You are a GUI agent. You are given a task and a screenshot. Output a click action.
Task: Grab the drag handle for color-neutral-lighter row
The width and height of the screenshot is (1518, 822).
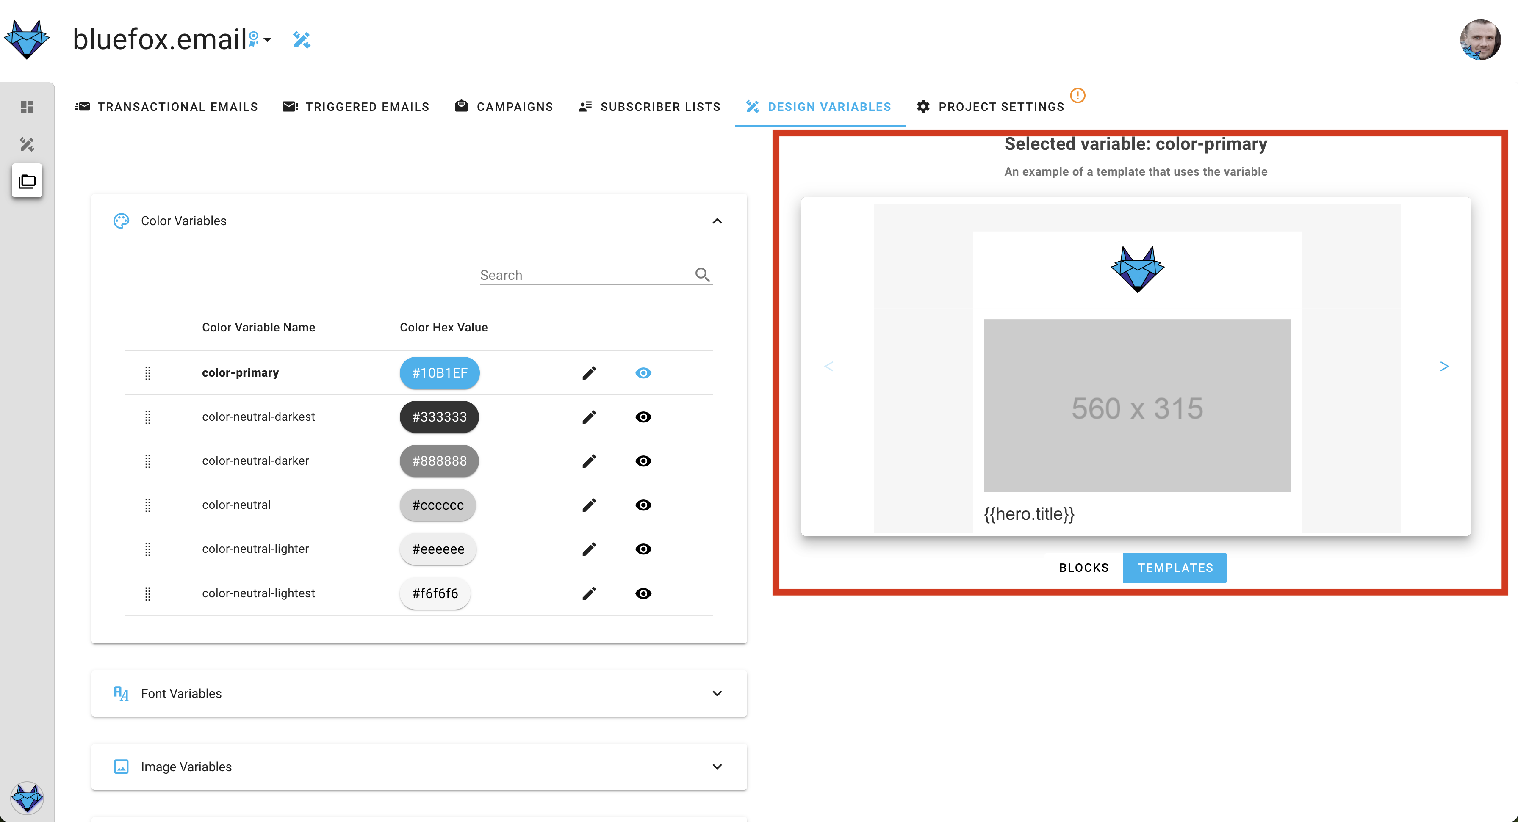pyautogui.click(x=148, y=549)
